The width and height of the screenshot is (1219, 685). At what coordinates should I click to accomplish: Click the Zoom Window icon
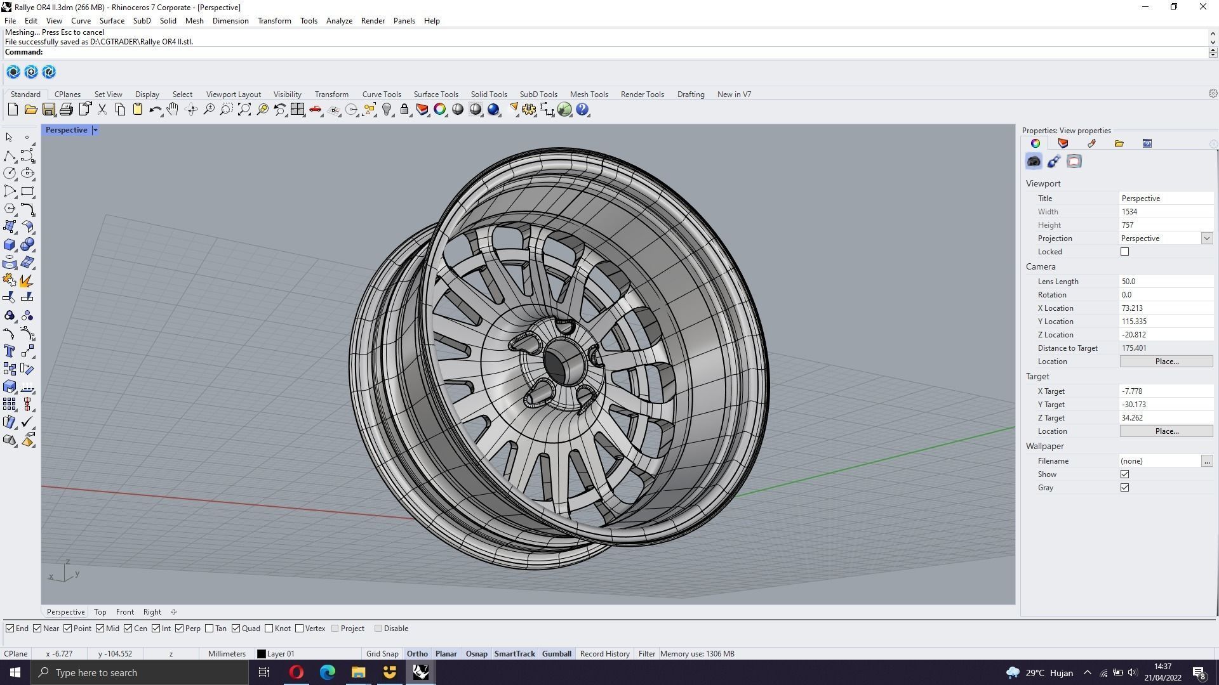click(226, 110)
